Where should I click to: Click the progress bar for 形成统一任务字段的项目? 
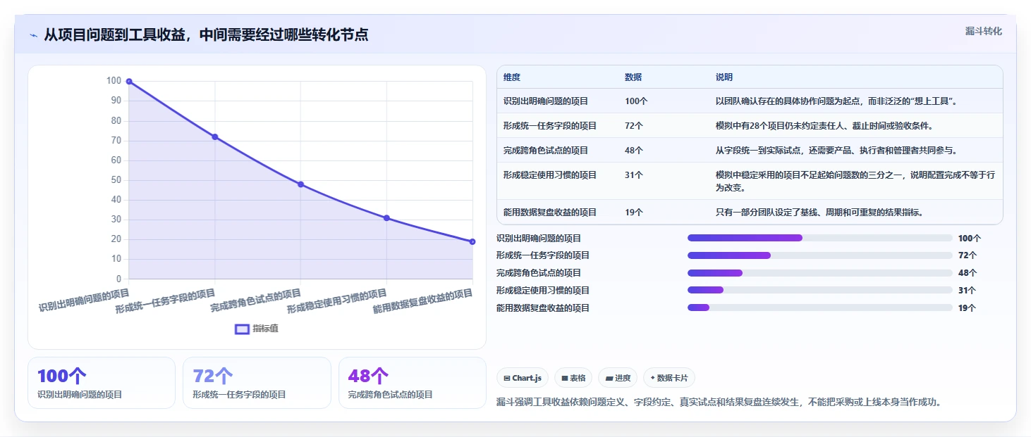pyautogui.click(x=819, y=255)
